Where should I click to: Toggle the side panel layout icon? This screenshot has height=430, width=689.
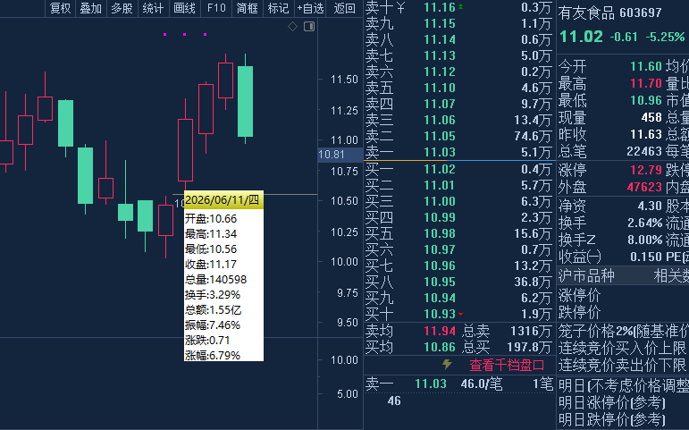309,27
